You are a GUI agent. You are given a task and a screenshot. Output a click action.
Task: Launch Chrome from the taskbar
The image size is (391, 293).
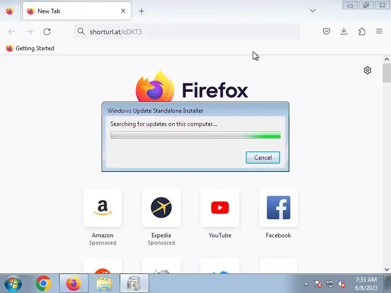pyautogui.click(x=43, y=283)
